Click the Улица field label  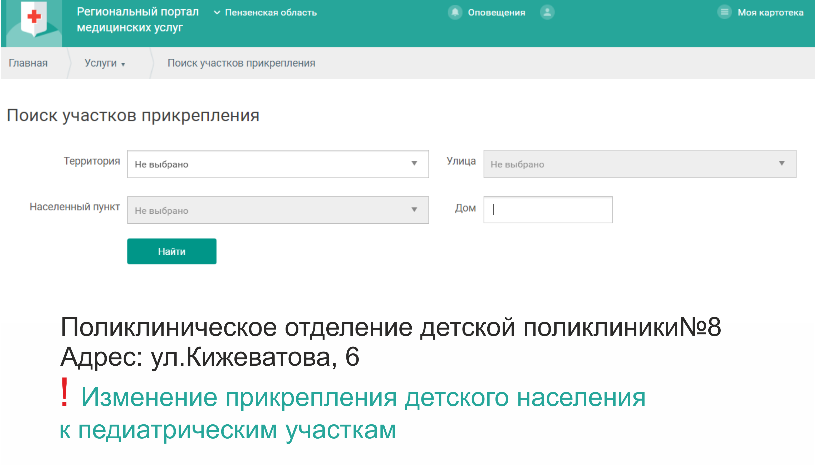pos(461,161)
